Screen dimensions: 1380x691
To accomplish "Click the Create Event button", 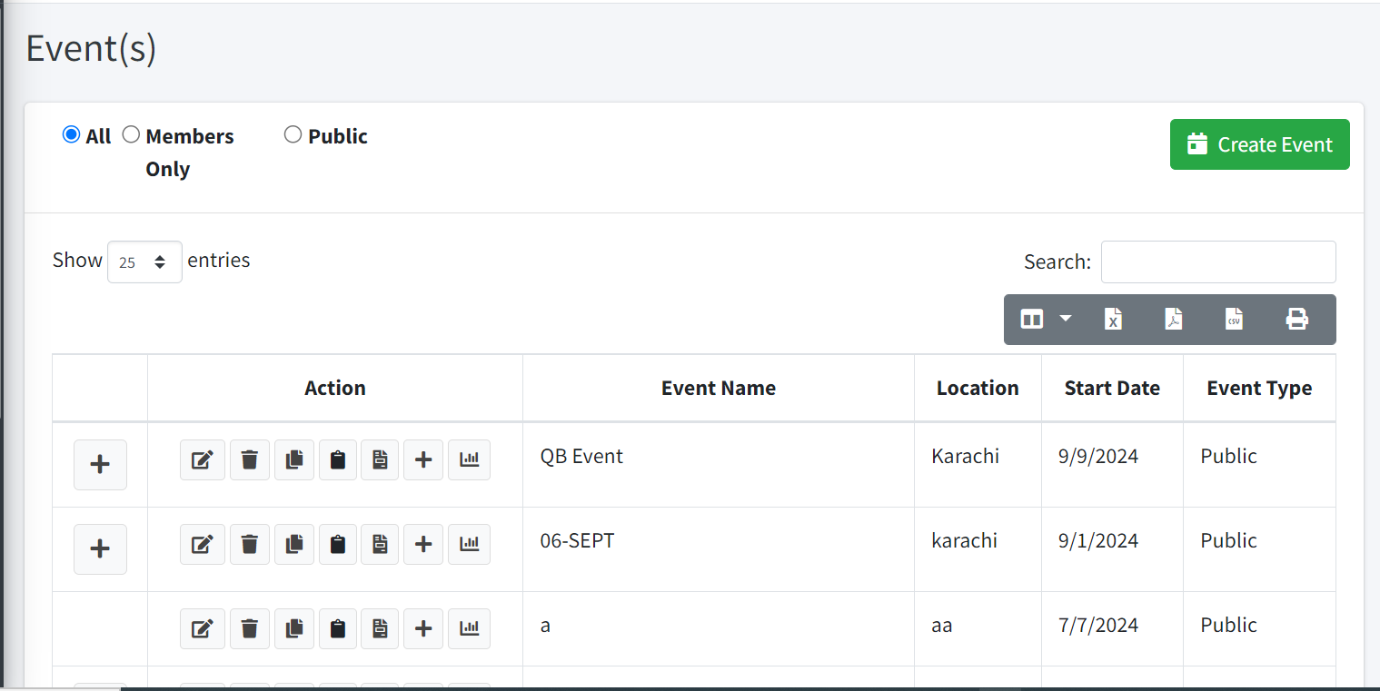I will pyautogui.click(x=1259, y=144).
